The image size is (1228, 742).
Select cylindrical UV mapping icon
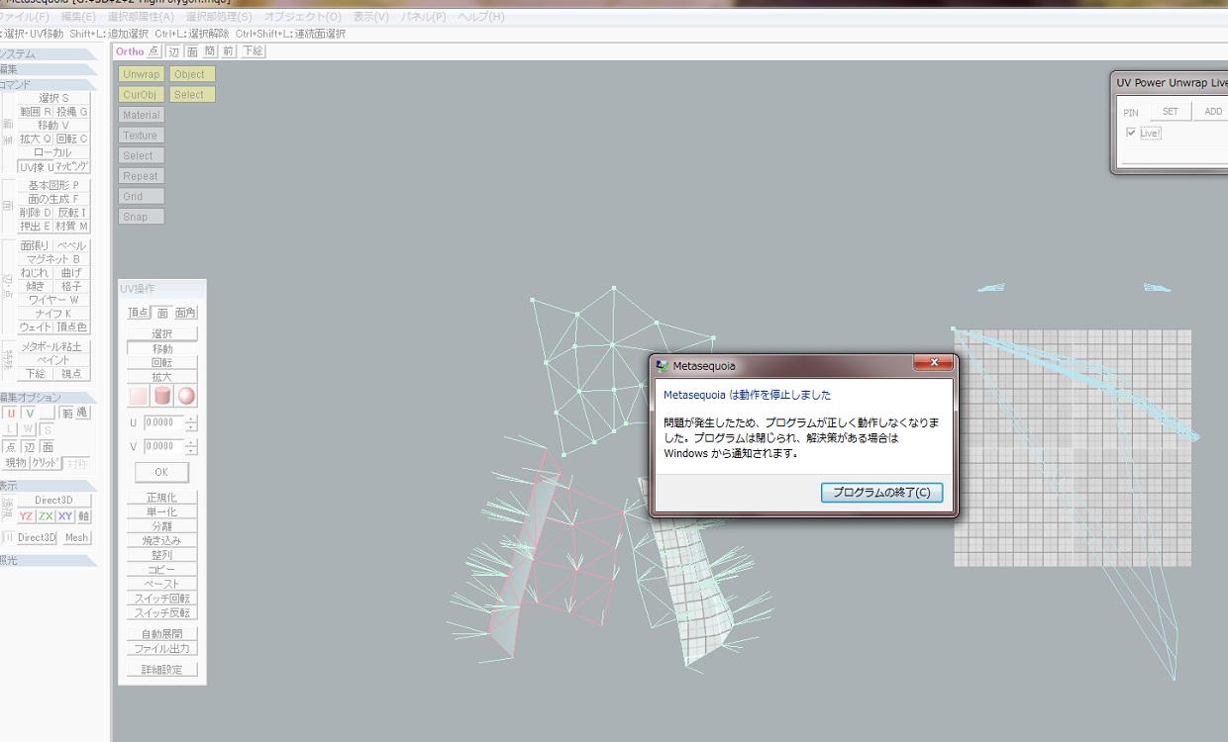pyautogui.click(x=162, y=397)
